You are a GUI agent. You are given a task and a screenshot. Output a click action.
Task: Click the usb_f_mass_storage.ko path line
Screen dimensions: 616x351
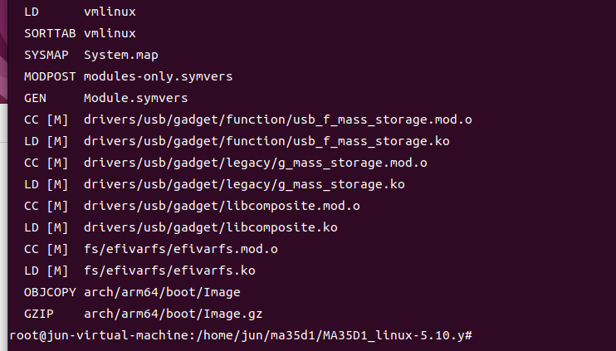[x=266, y=141]
